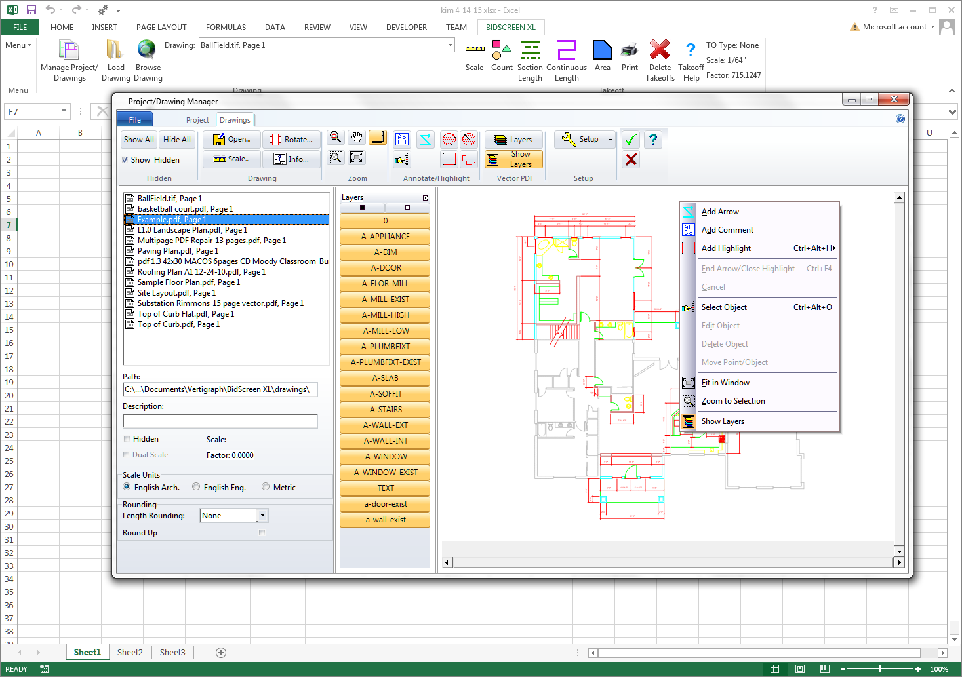962x677 pixels.
Task: Switch to Sheet2 tab in Excel
Action: click(x=130, y=653)
